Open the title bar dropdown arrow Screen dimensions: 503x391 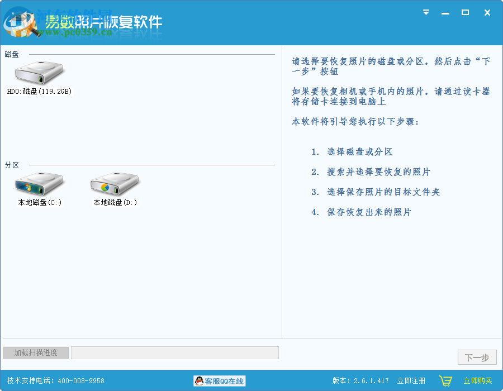(x=426, y=12)
